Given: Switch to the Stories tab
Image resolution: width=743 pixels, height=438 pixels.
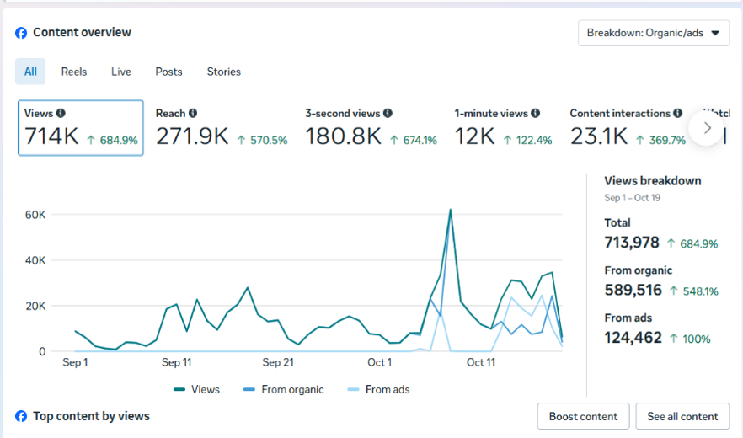Looking at the screenshot, I should click(224, 72).
